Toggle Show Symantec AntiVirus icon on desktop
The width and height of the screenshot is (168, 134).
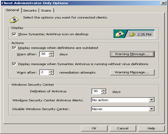(x=14, y=34)
